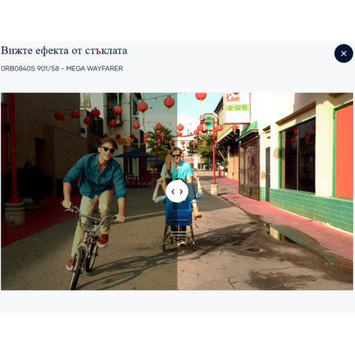Click the green tiled wall in photo
The height and width of the screenshot is (355, 355).
(310, 208)
